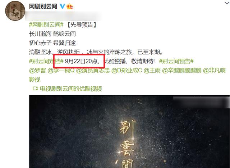Open the #网剧别云间# hashtag
The width and height of the screenshot is (230, 168).
(x=46, y=25)
